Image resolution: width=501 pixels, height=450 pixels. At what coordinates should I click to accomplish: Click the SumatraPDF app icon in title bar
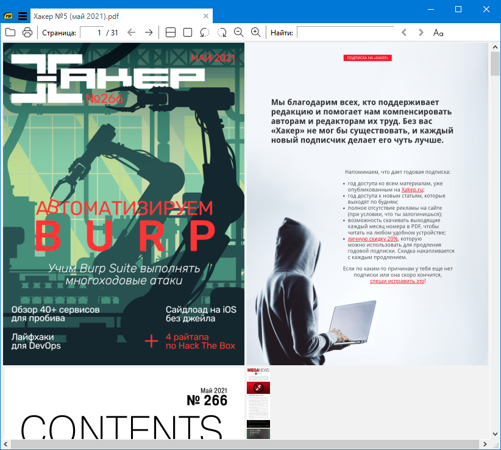[x=8, y=16]
